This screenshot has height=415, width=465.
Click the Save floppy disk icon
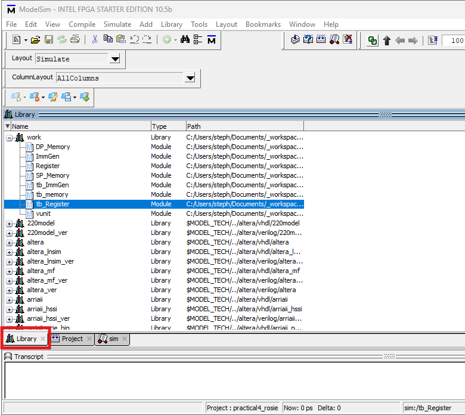click(x=49, y=39)
